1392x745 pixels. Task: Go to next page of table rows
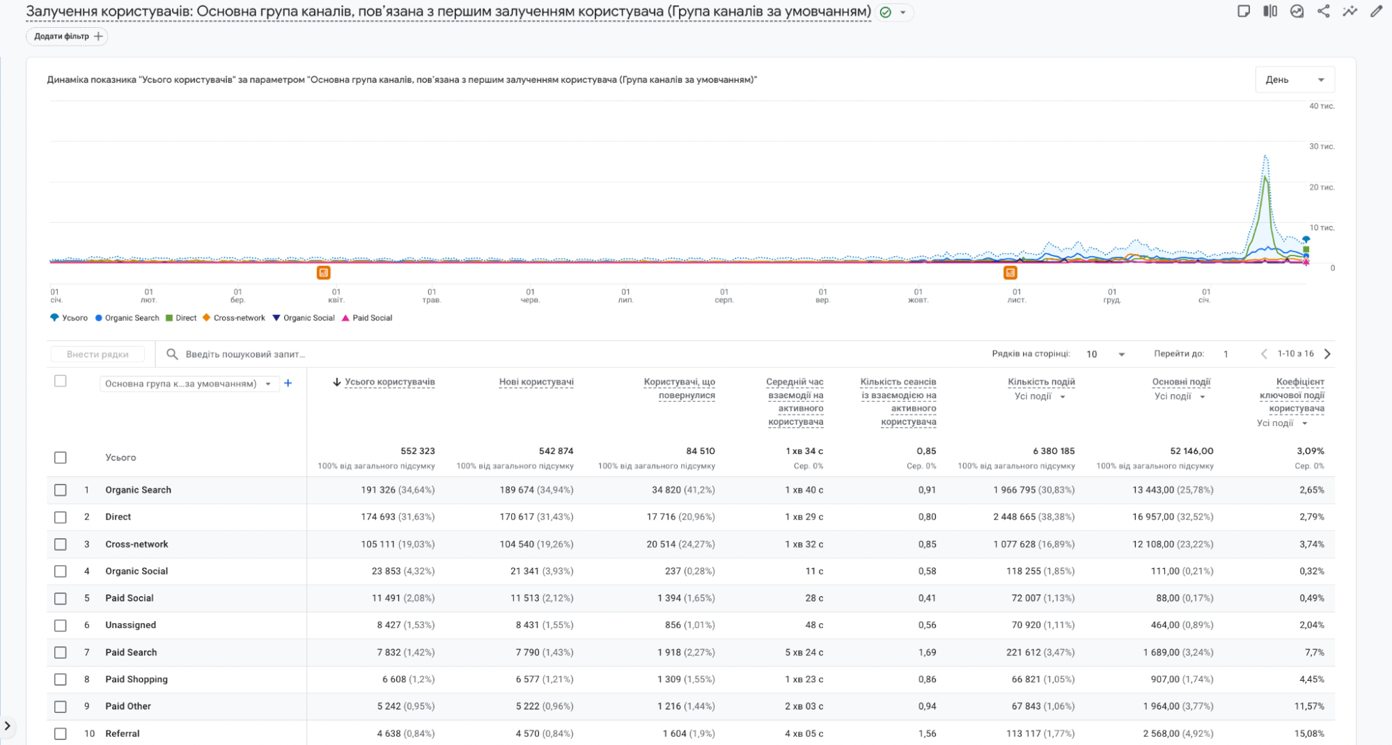(x=1327, y=354)
